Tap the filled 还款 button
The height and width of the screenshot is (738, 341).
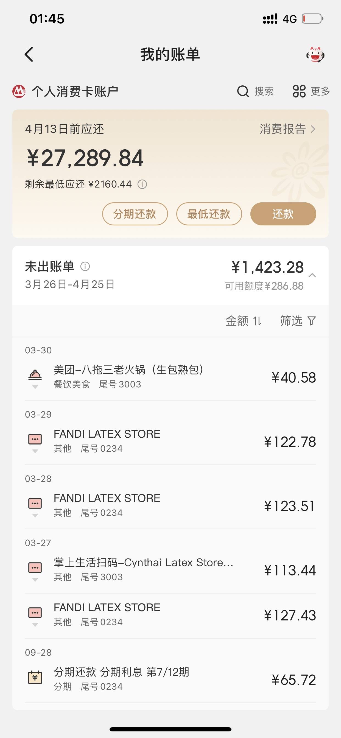[283, 214]
